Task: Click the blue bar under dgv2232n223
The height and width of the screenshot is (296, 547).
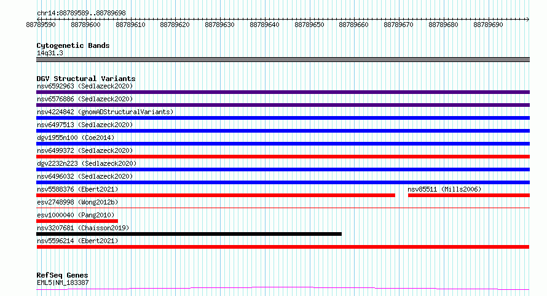Action: 283,169
